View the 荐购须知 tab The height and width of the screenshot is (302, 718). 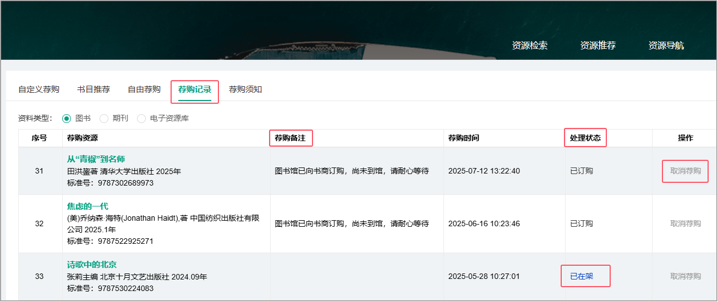click(245, 90)
